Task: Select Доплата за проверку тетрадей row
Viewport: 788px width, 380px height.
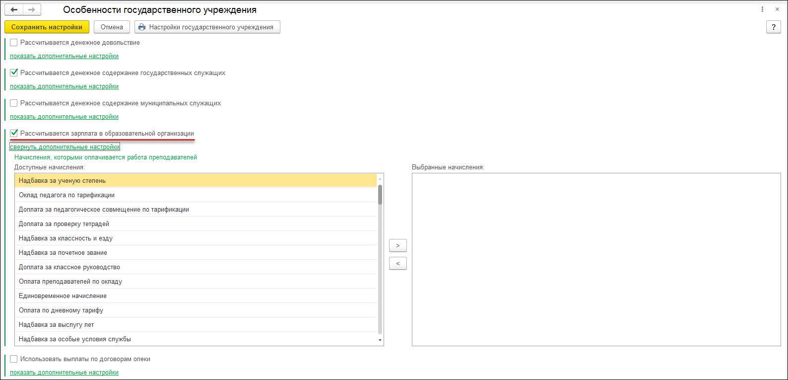Action: pos(196,224)
